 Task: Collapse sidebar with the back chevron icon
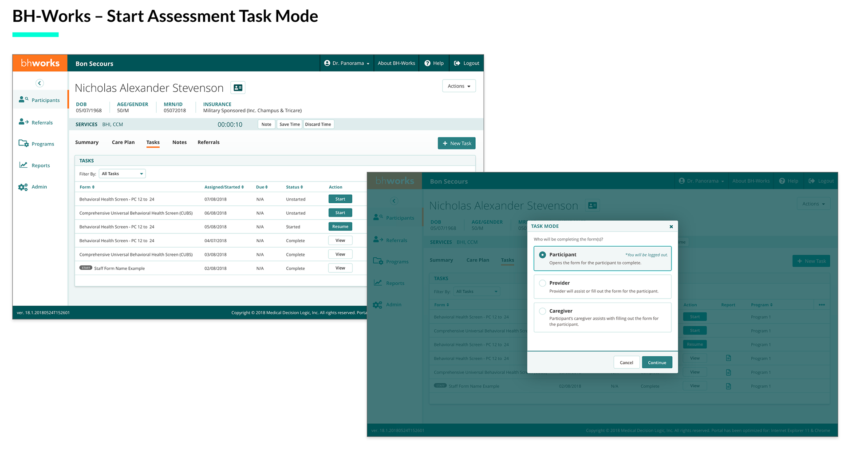tap(39, 83)
